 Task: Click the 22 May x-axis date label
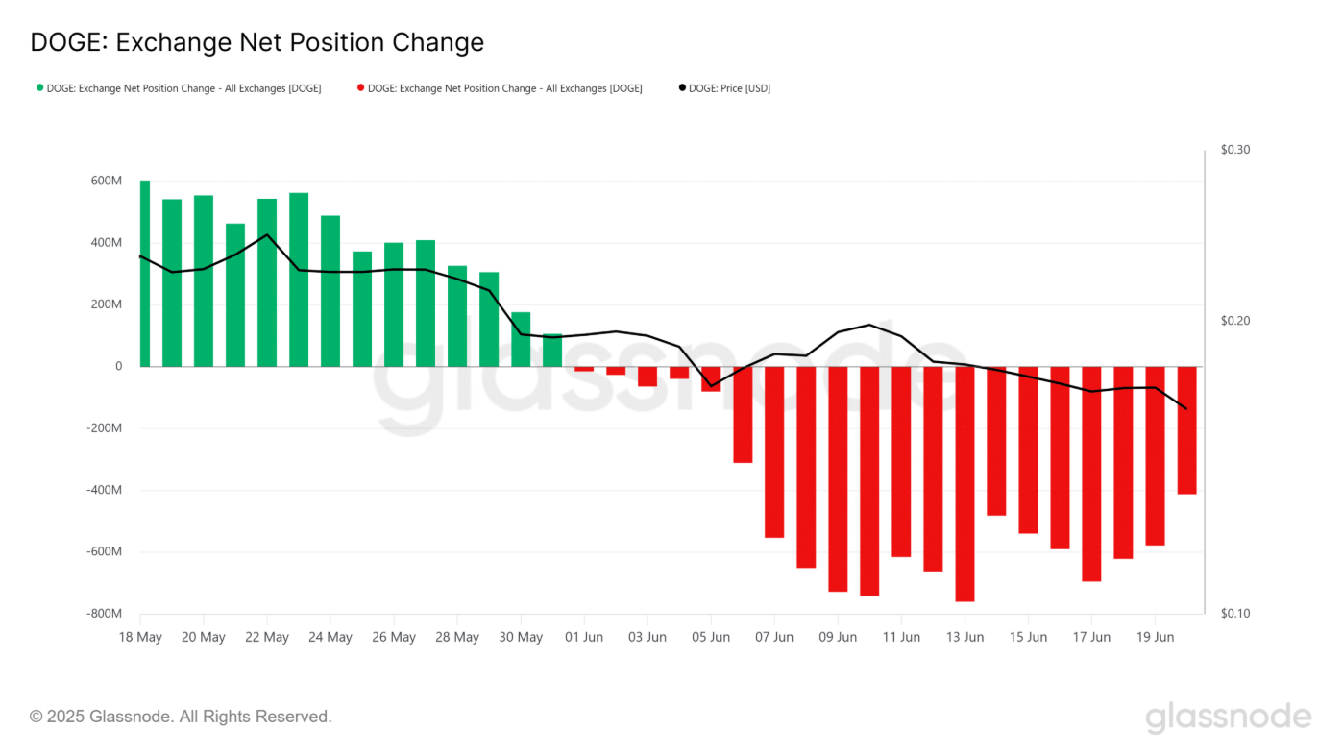(x=267, y=637)
